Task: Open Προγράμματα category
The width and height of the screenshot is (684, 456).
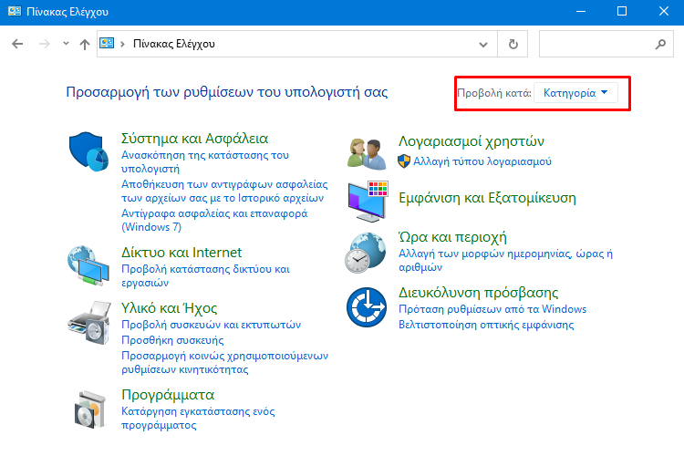Action: click(168, 395)
